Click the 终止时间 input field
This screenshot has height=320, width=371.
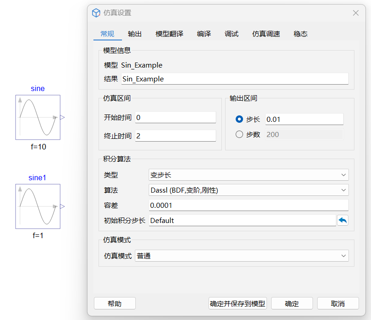[175, 136]
